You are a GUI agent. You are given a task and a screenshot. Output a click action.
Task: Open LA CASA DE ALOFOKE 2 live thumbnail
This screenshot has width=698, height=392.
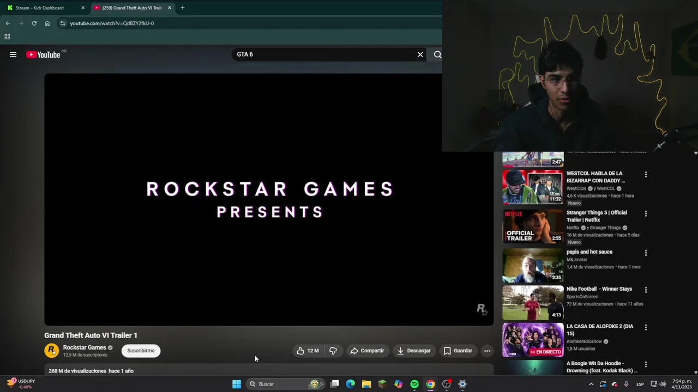point(533,340)
